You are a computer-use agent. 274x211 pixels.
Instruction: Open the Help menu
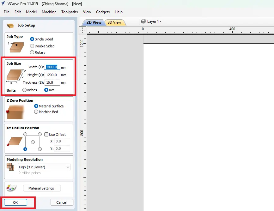[x=119, y=12]
